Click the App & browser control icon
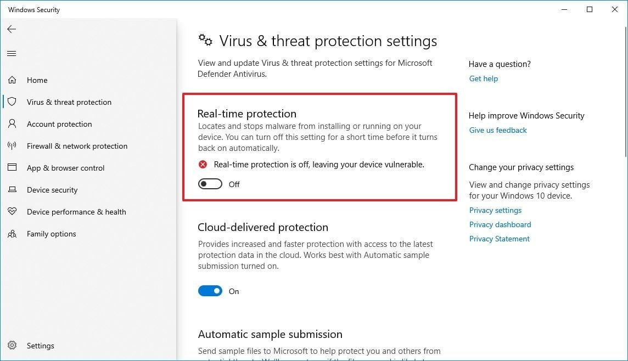The image size is (628, 361). coord(12,168)
